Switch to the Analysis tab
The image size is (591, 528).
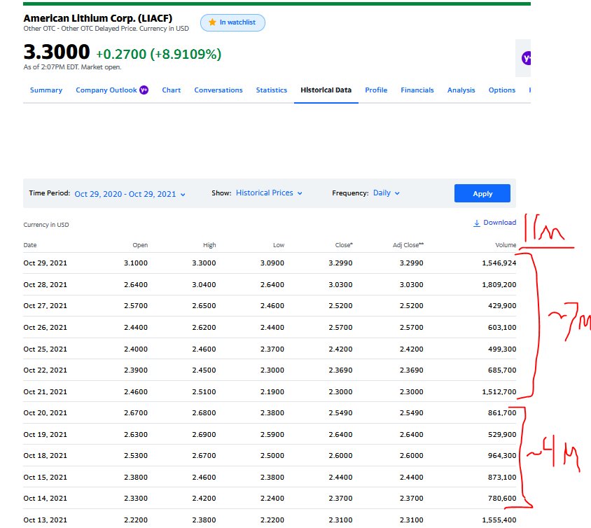461,90
